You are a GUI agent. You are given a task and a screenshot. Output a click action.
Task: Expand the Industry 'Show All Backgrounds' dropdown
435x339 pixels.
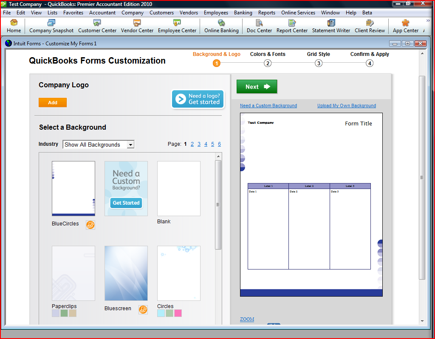tap(99, 144)
